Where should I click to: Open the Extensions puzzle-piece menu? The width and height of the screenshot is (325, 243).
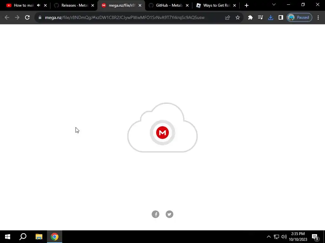[250, 18]
